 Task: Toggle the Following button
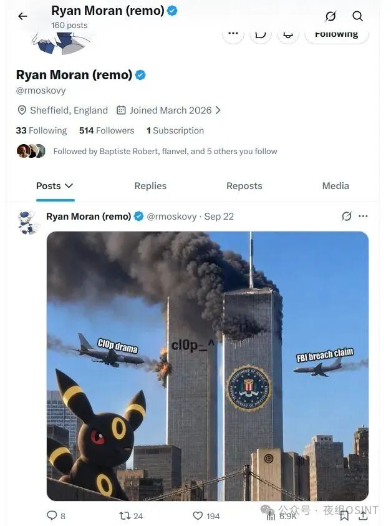coord(337,34)
